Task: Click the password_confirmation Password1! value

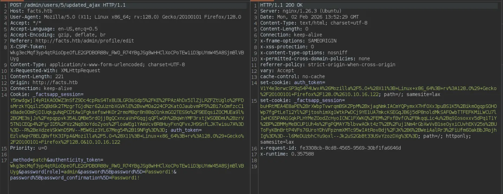Action: tap(125, 178)
